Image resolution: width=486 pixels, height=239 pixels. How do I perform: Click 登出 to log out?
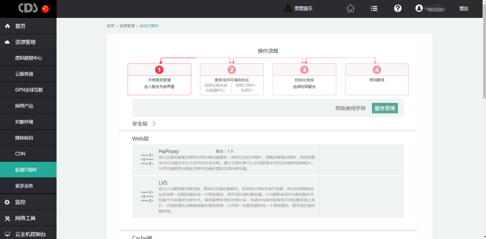tap(464, 9)
